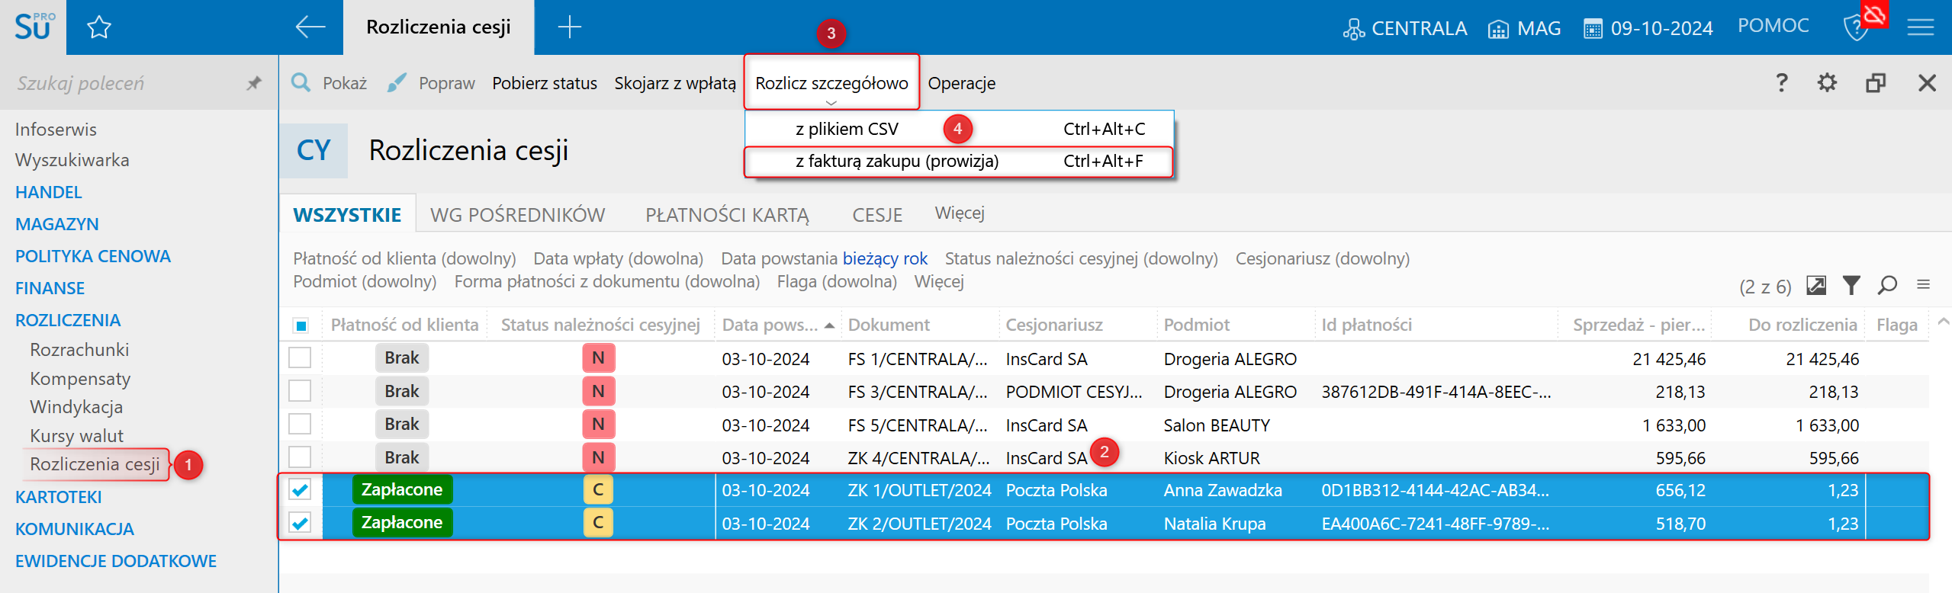Change the working date 09-10-2024

[1648, 29]
